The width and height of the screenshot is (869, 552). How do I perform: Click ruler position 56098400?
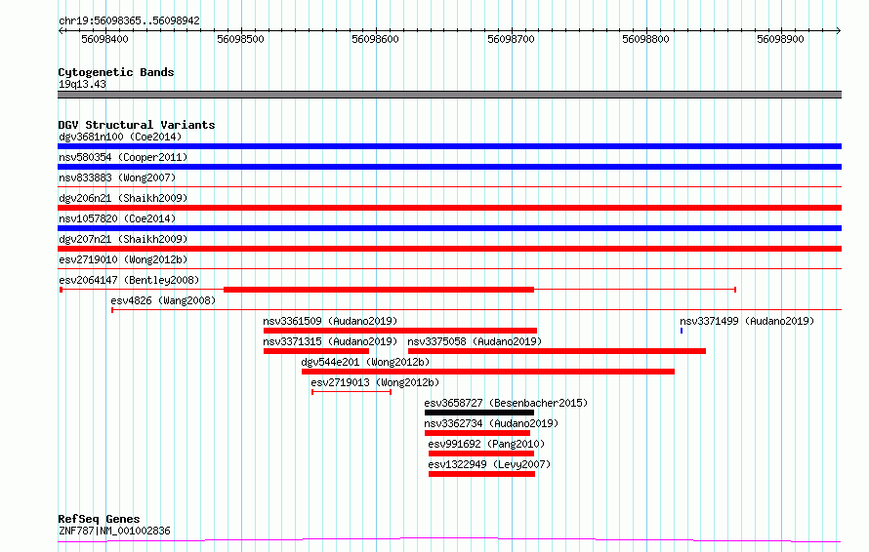[x=104, y=39]
